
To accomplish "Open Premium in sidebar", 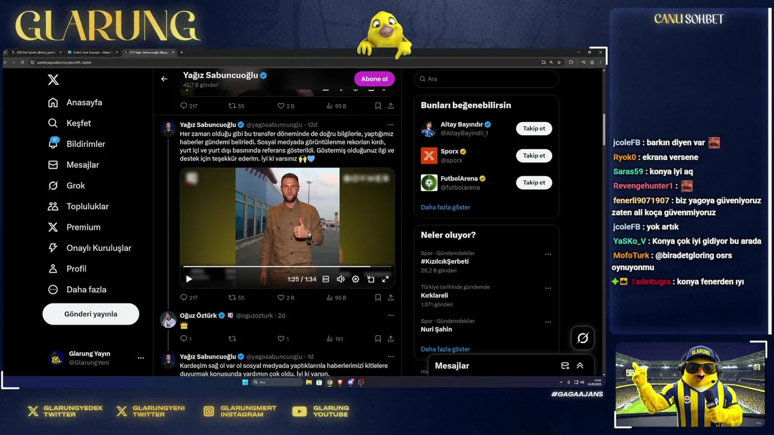I will pyautogui.click(x=74, y=227).
